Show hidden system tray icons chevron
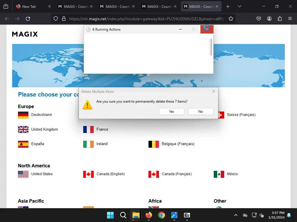 click(x=236, y=215)
